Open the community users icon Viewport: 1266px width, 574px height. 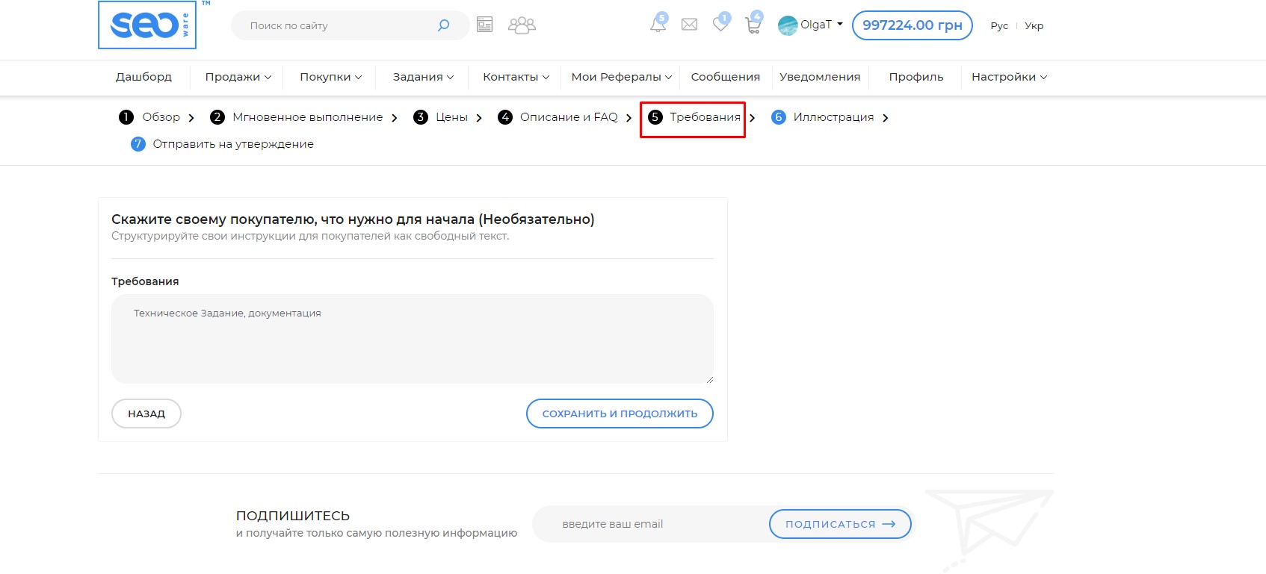pyautogui.click(x=522, y=25)
